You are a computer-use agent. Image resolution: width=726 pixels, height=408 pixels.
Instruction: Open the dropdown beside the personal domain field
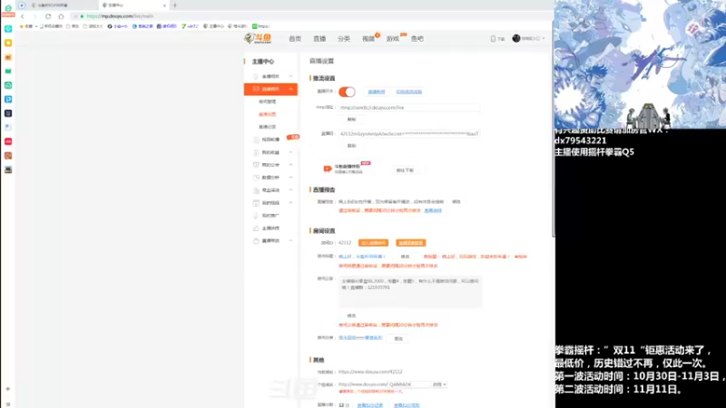[439, 384]
